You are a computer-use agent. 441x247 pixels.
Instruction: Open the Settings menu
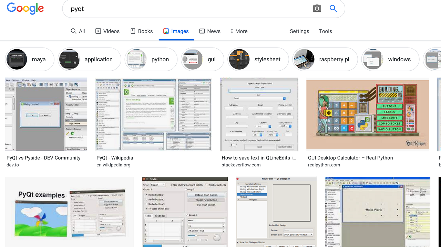[299, 31]
